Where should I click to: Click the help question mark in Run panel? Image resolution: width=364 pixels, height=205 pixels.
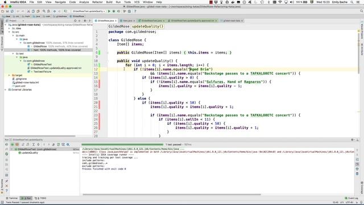click(x=6, y=191)
